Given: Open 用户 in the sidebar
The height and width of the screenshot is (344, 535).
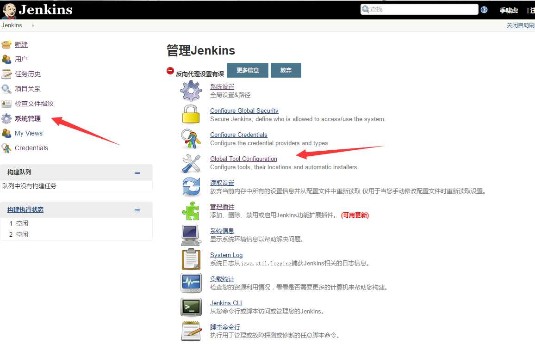Looking at the screenshot, I should point(21,59).
